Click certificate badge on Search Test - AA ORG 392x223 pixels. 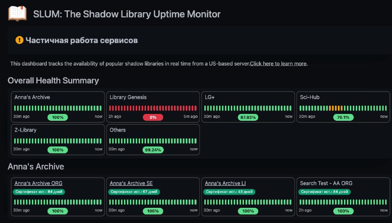pos(324,192)
